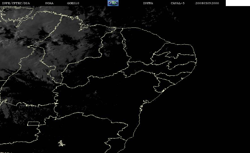Click the CANAL-5 channel label

click(x=178, y=3)
